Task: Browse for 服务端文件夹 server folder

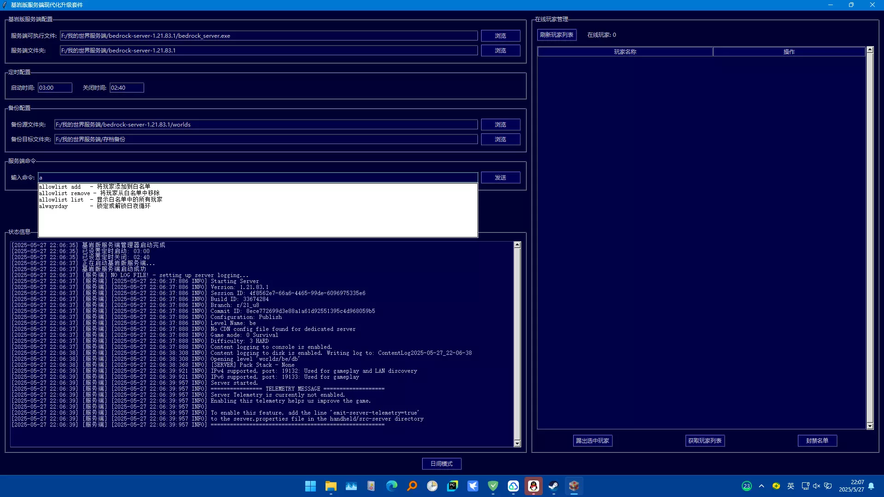Action: coord(500,51)
